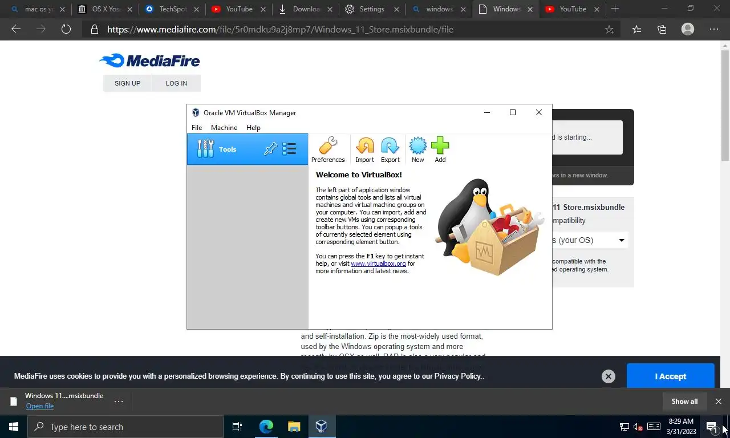This screenshot has width=730, height=438.
Task: Open the Tools list menu icon
Action: pos(289,149)
